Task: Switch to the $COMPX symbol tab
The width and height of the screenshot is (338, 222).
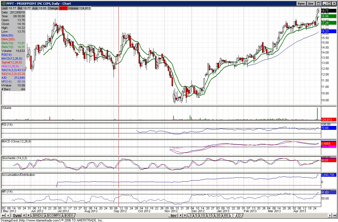Action: click(54, 215)
